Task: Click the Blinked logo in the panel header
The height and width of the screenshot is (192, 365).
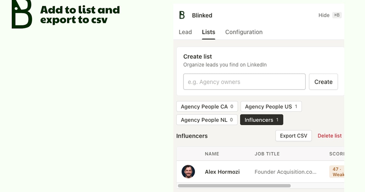Action: pos(182,15)
